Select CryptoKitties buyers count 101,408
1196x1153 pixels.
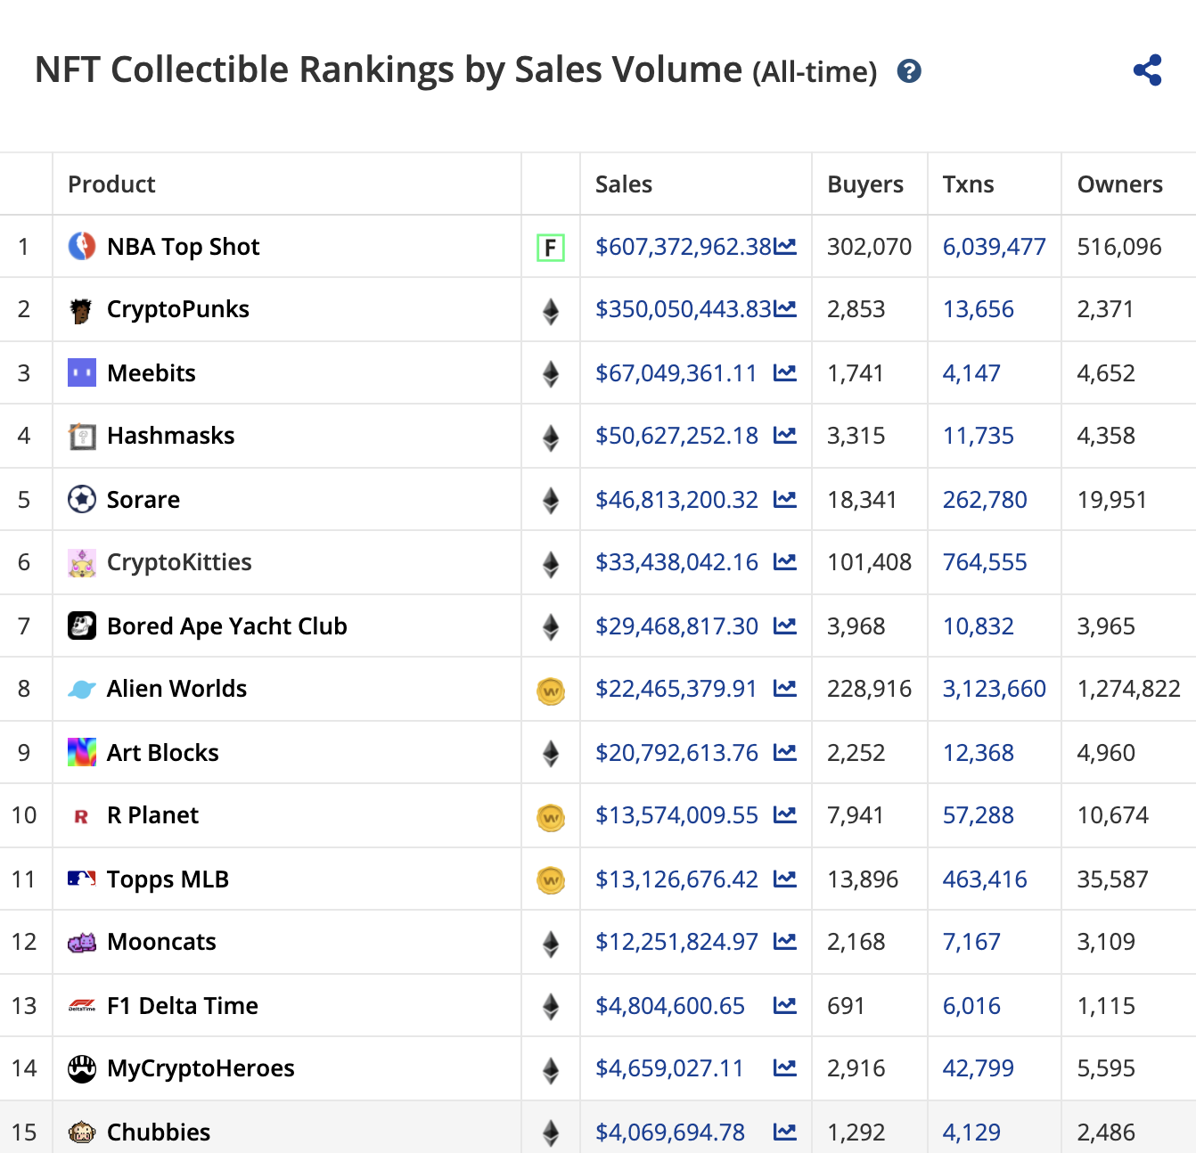pyautogui.click(x=870, y=562)
